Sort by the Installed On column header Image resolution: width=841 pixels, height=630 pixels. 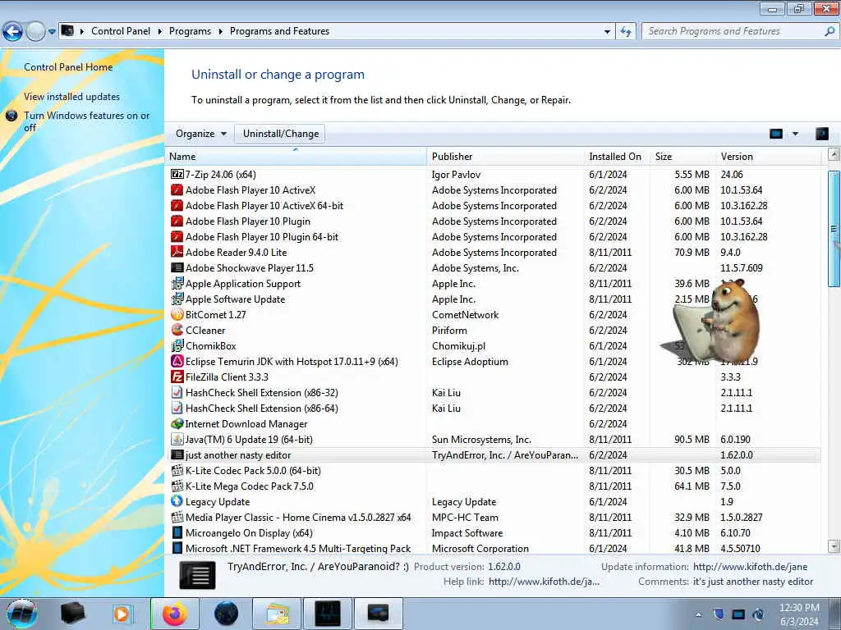617,157
